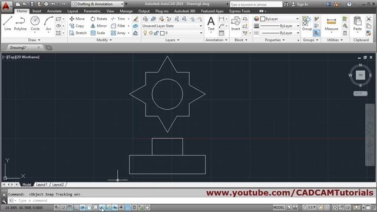Click the Insert block button
377x212 pixels.
pos(236,24)
